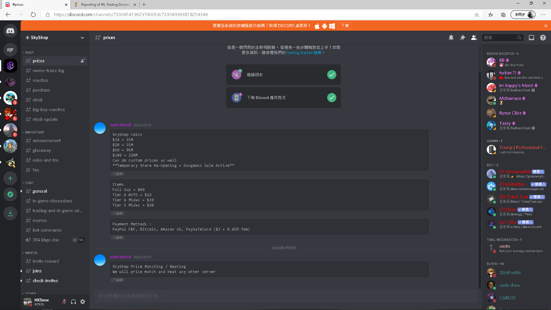
Task: Open HKSnow user avatar status panel
Action: (28, 302)
